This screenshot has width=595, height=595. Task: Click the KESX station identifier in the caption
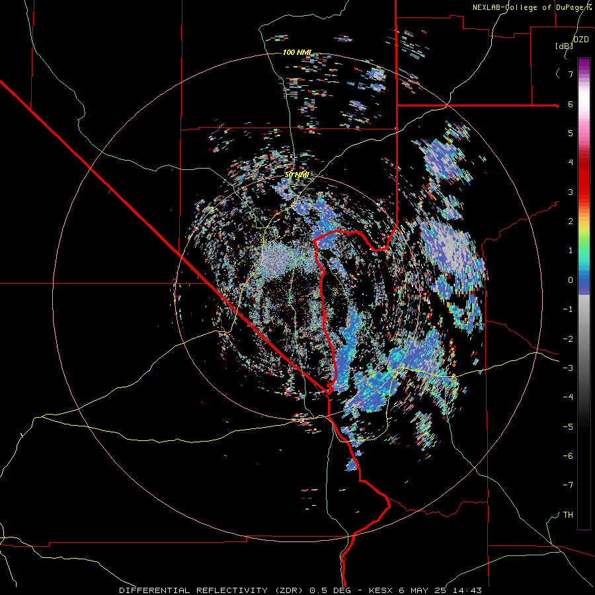pos(382,590)
